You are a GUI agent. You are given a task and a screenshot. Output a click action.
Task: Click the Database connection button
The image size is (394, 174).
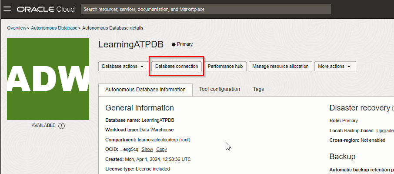tap(177, 67)
